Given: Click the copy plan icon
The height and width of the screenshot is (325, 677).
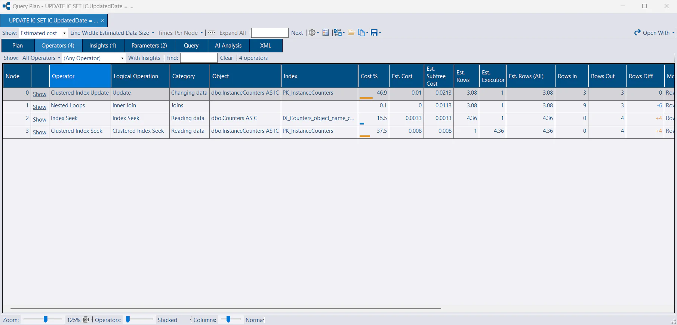Looking at the screenshot, I should pos(361,33).
